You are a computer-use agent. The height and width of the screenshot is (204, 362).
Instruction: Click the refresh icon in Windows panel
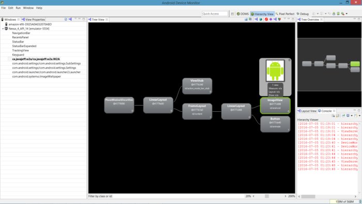(x=66, y=19)
